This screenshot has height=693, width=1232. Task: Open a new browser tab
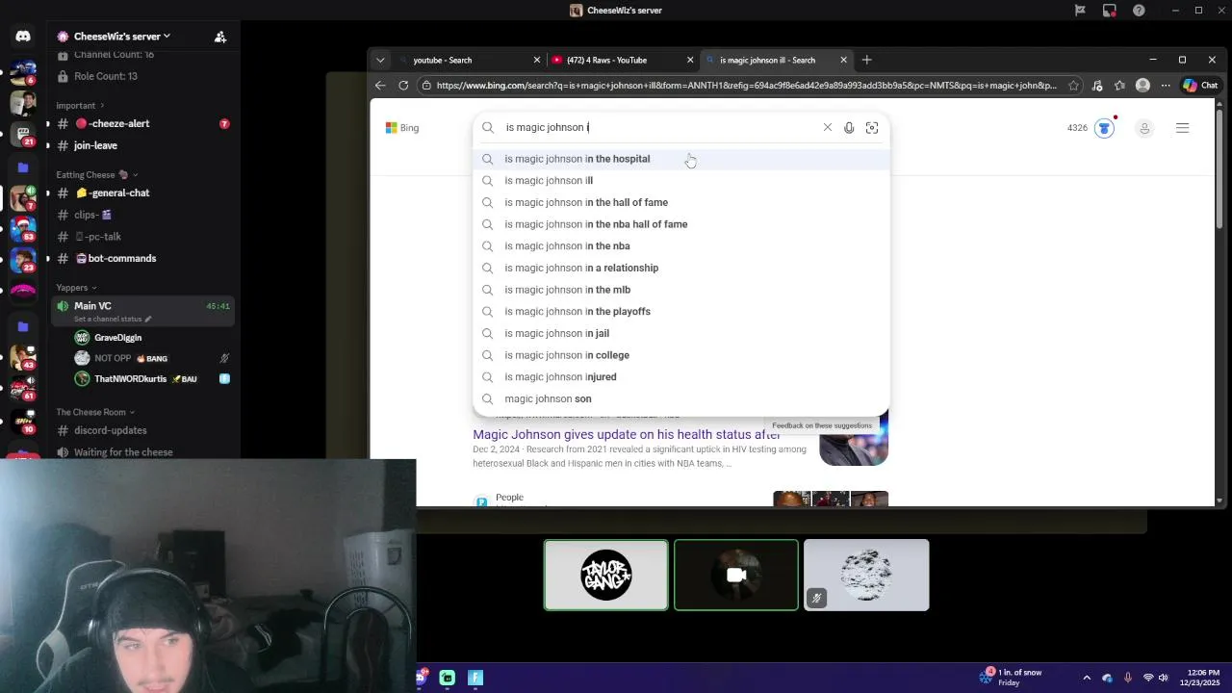[x=866, y=60]
